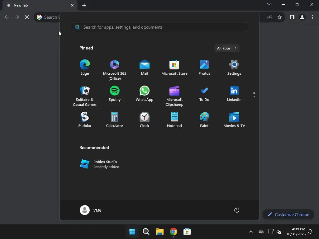The width and height of the screenshot is (319, 239).
Task: Open taskbar Search
Action: tap(146, 232)
